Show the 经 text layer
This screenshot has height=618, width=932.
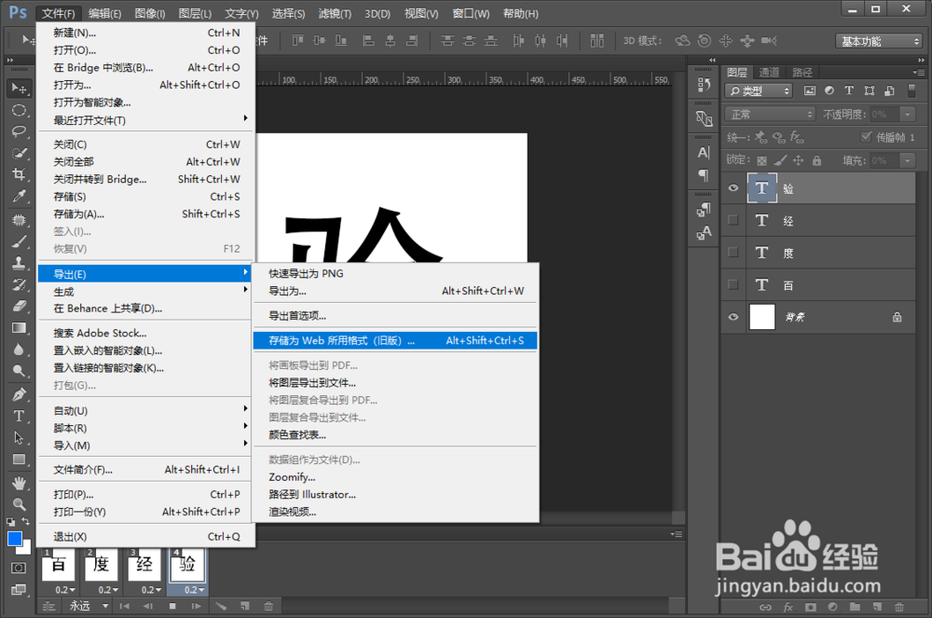tap(733, 220)
